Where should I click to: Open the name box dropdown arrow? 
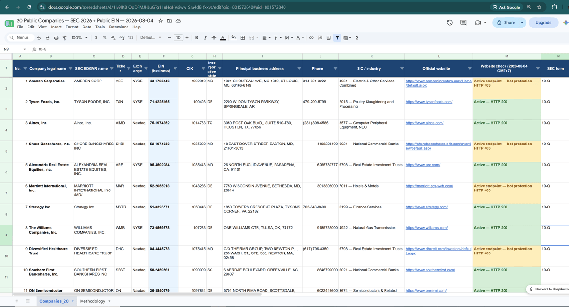tap(25, 49)
